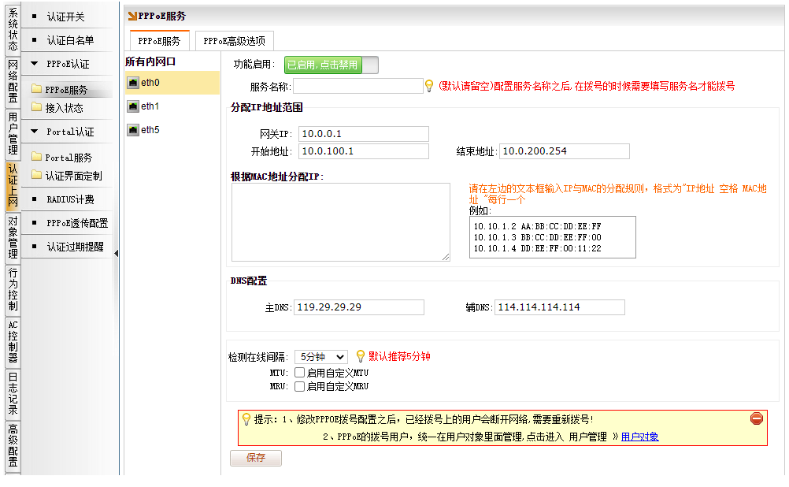Open the 用户对象 link
Viewport: 789px width, 487px height.
639,437
